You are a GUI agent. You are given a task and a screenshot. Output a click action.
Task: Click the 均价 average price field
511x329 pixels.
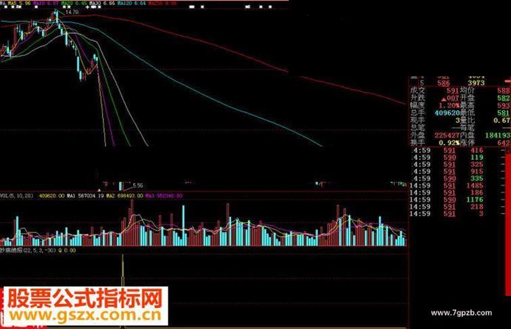(485, 91)
